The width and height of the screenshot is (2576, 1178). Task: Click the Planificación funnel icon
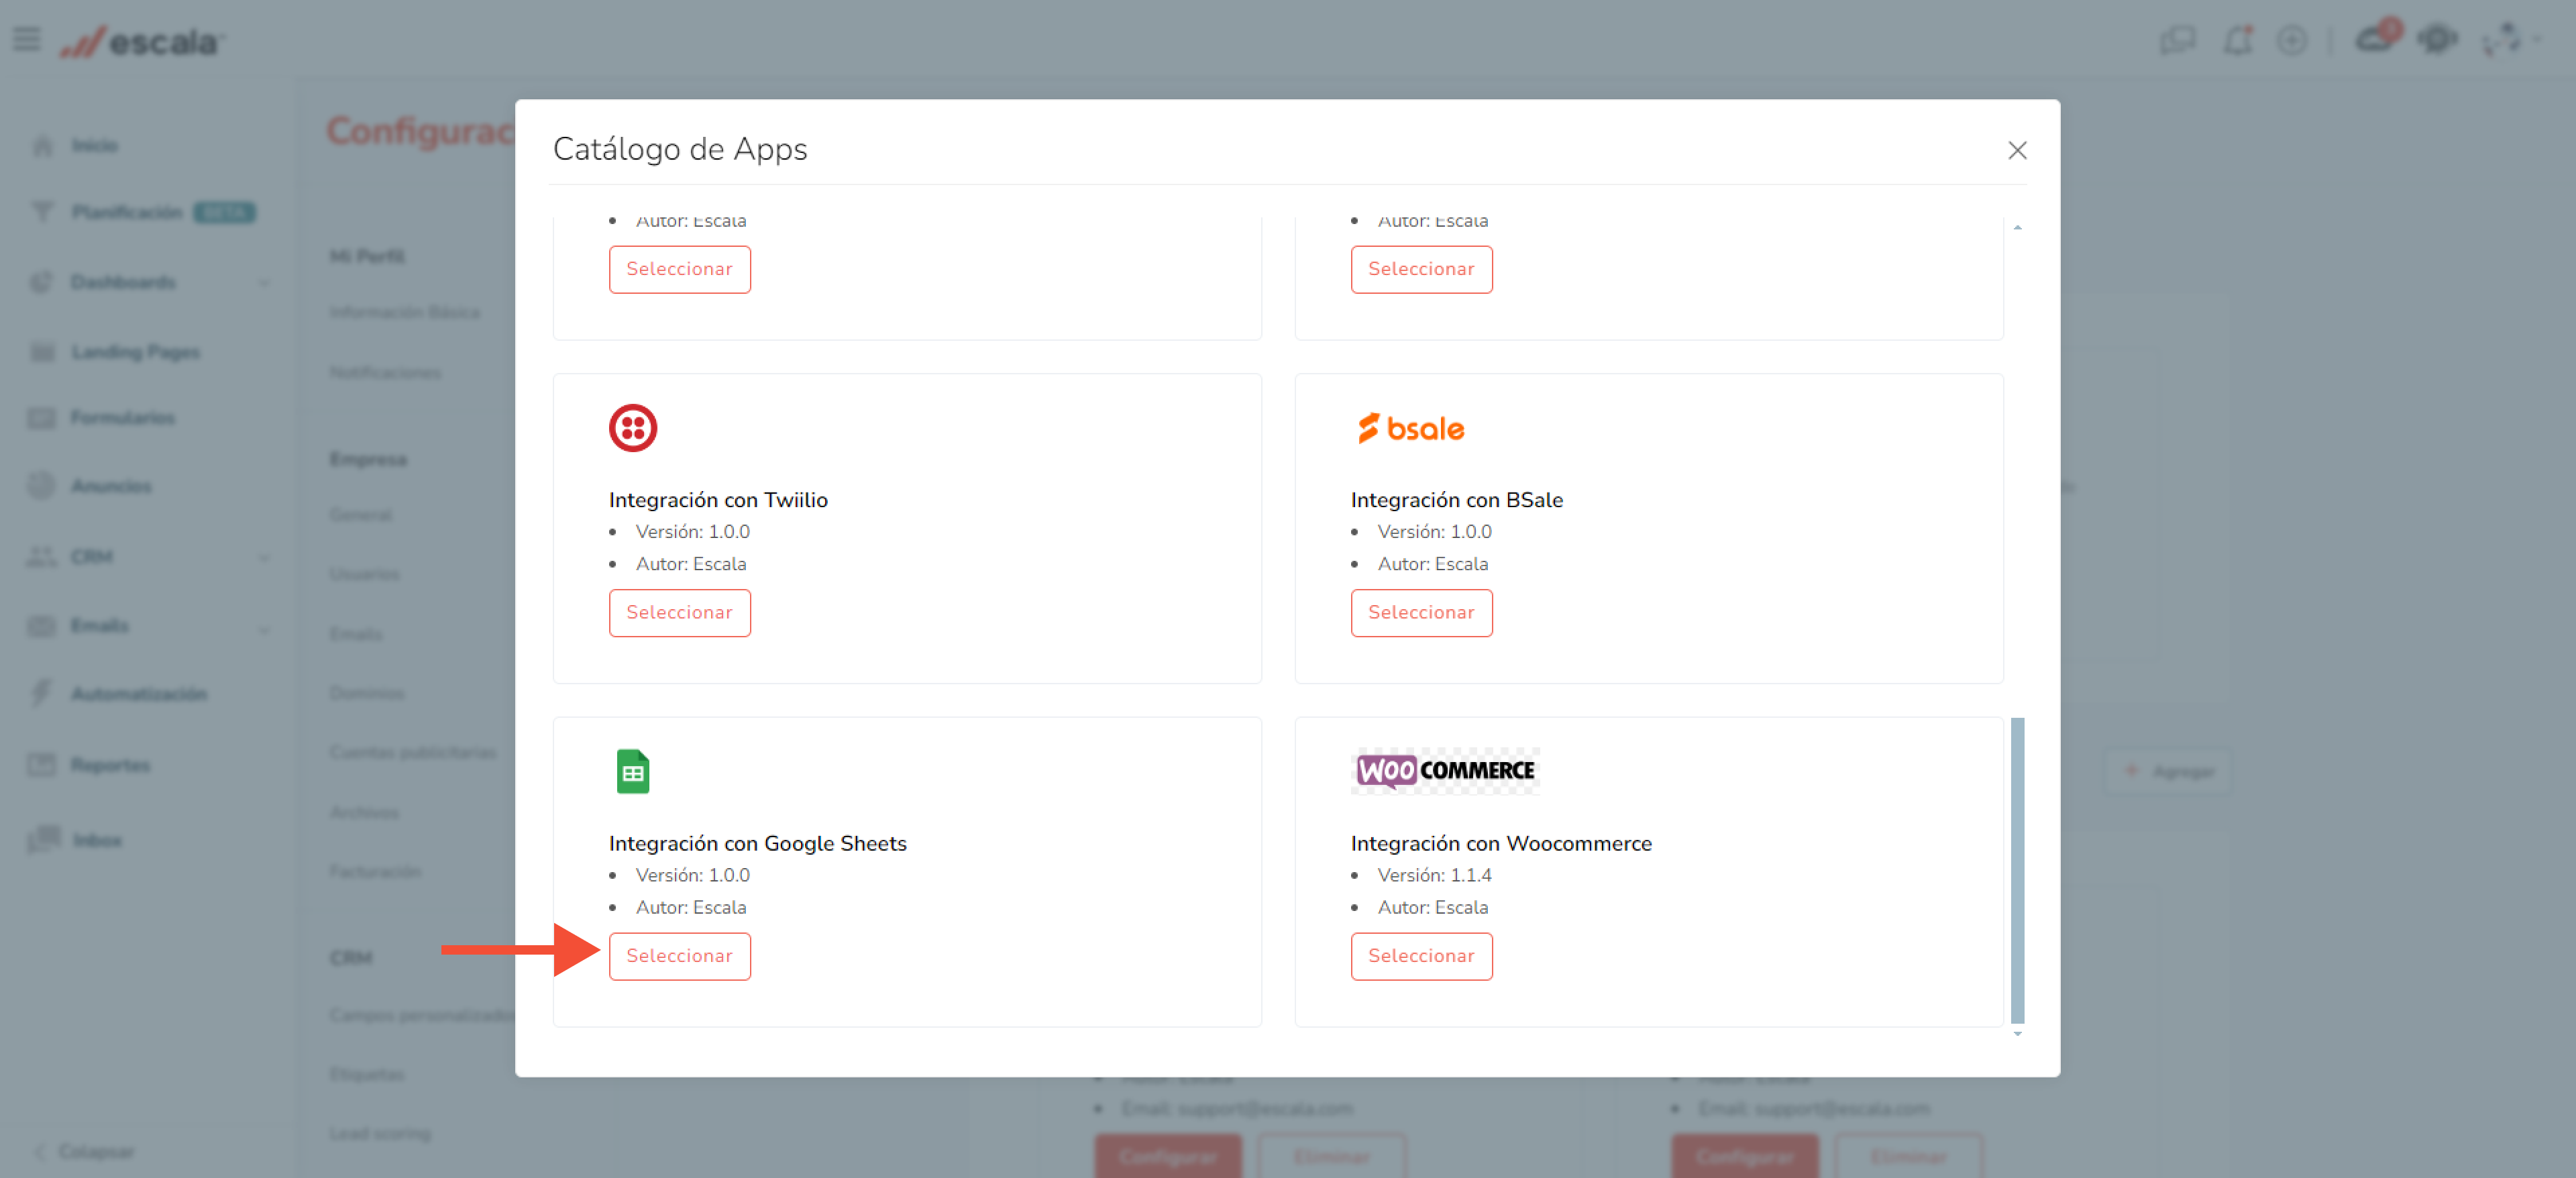(42, 212)
